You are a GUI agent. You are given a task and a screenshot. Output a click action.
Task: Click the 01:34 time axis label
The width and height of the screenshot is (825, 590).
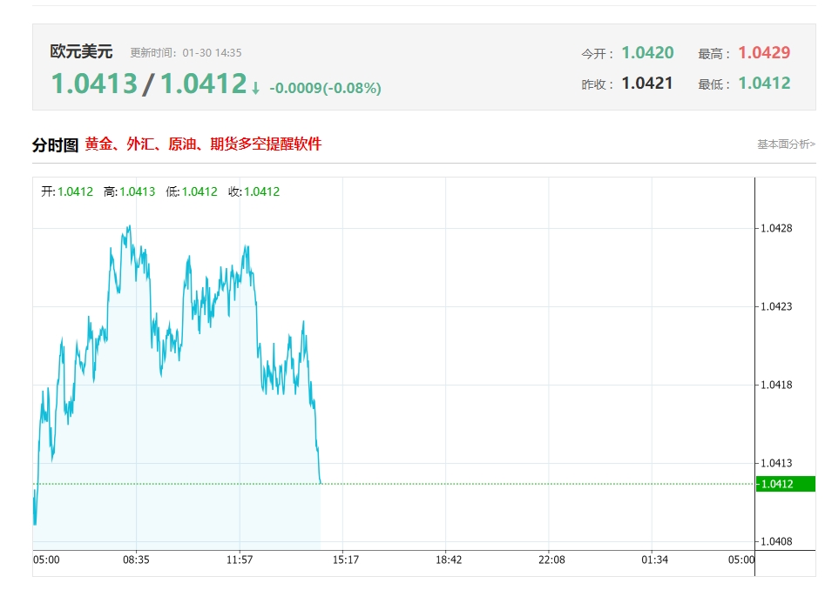(654, 560)
